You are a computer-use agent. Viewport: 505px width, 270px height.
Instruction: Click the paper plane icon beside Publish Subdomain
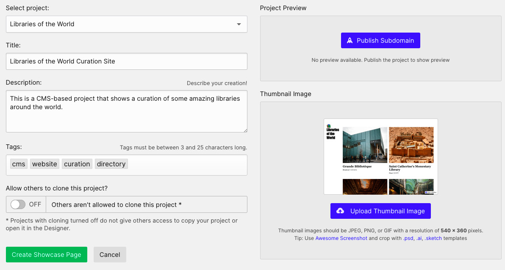350,41
